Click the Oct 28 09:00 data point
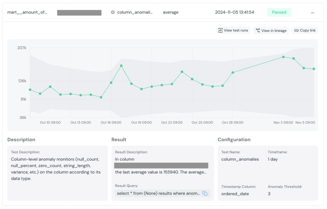327x209 pixels. point(233,73)
